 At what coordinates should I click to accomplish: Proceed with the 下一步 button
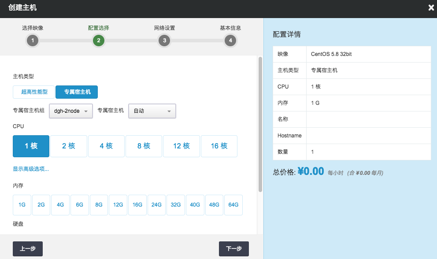tap(234, 249)
